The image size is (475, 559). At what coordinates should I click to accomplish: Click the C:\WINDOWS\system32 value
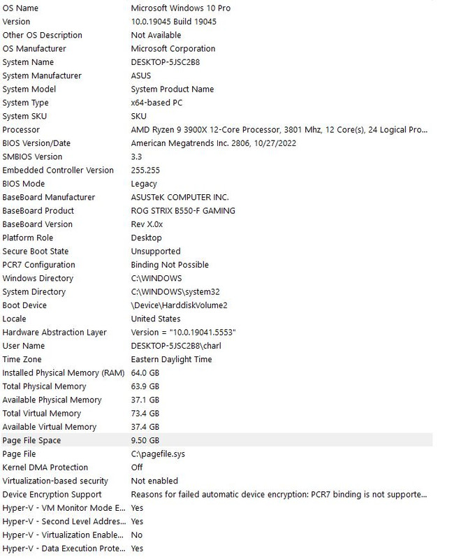[175, 292]
